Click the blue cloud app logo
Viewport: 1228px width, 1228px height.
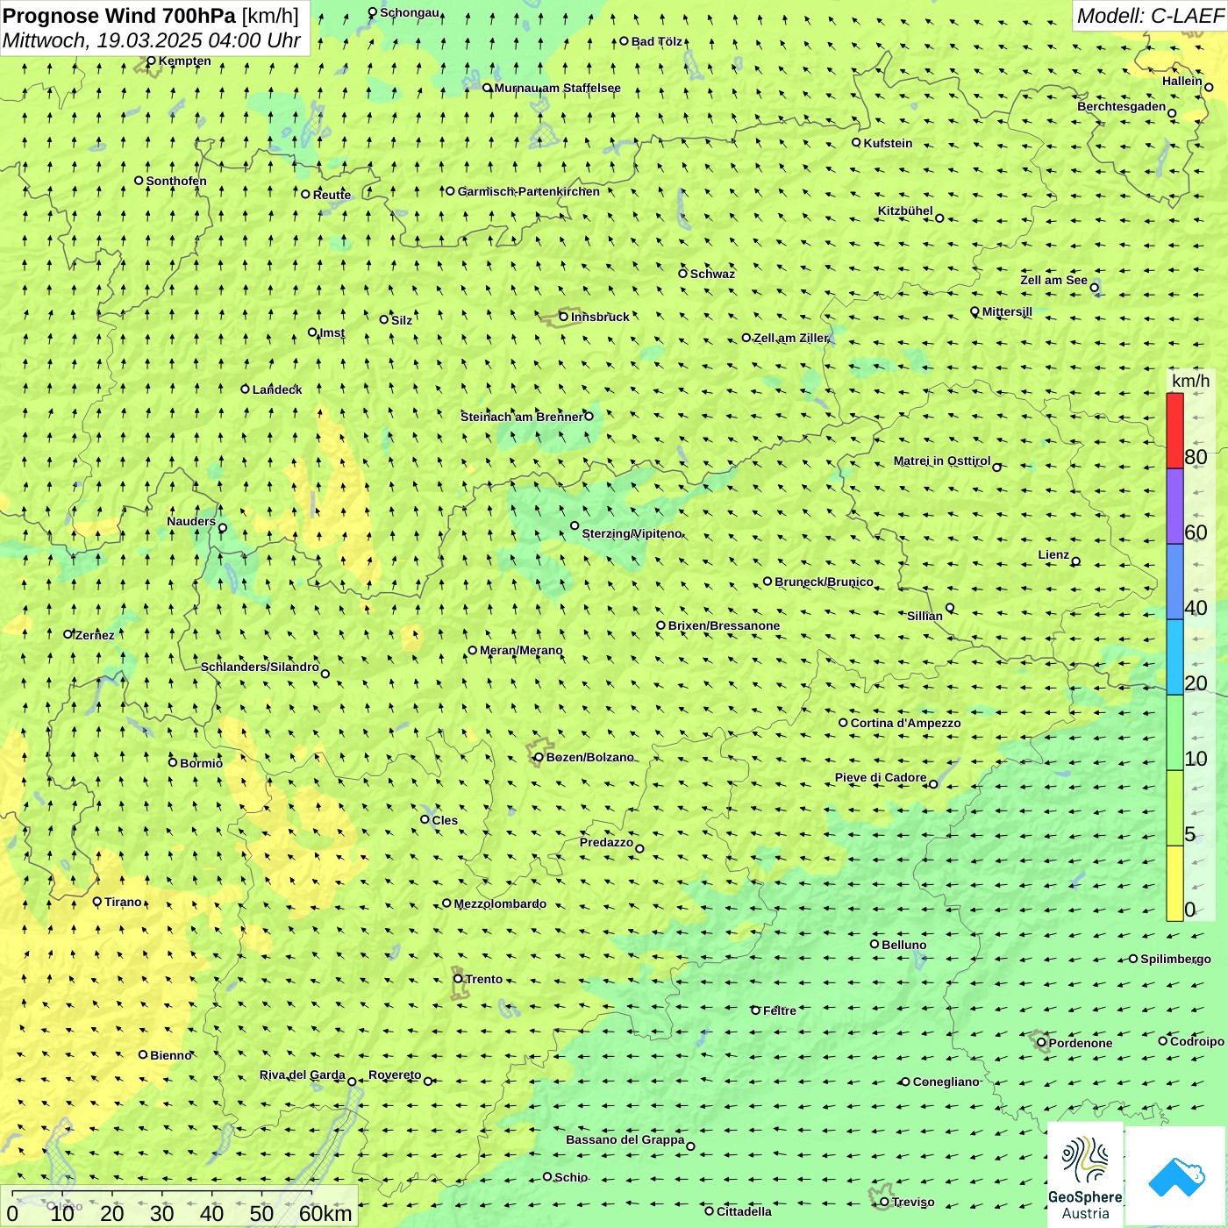tap(1176, 1177)
